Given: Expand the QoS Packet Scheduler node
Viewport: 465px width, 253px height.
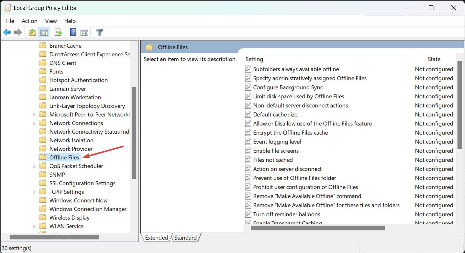Looking at the screenshot, I should pos(34,166).
